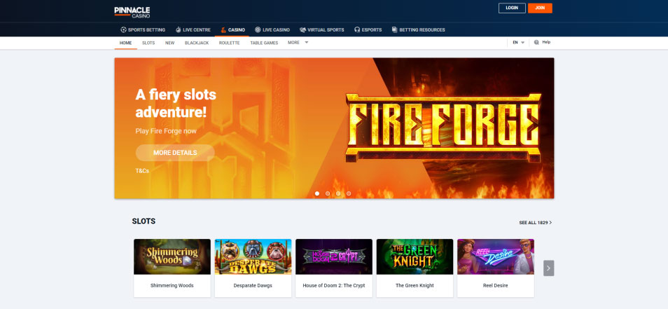This screenshot has width=668, height=309.
Task: Expand the More dropdown menu
Action: [x=298, y=43]
